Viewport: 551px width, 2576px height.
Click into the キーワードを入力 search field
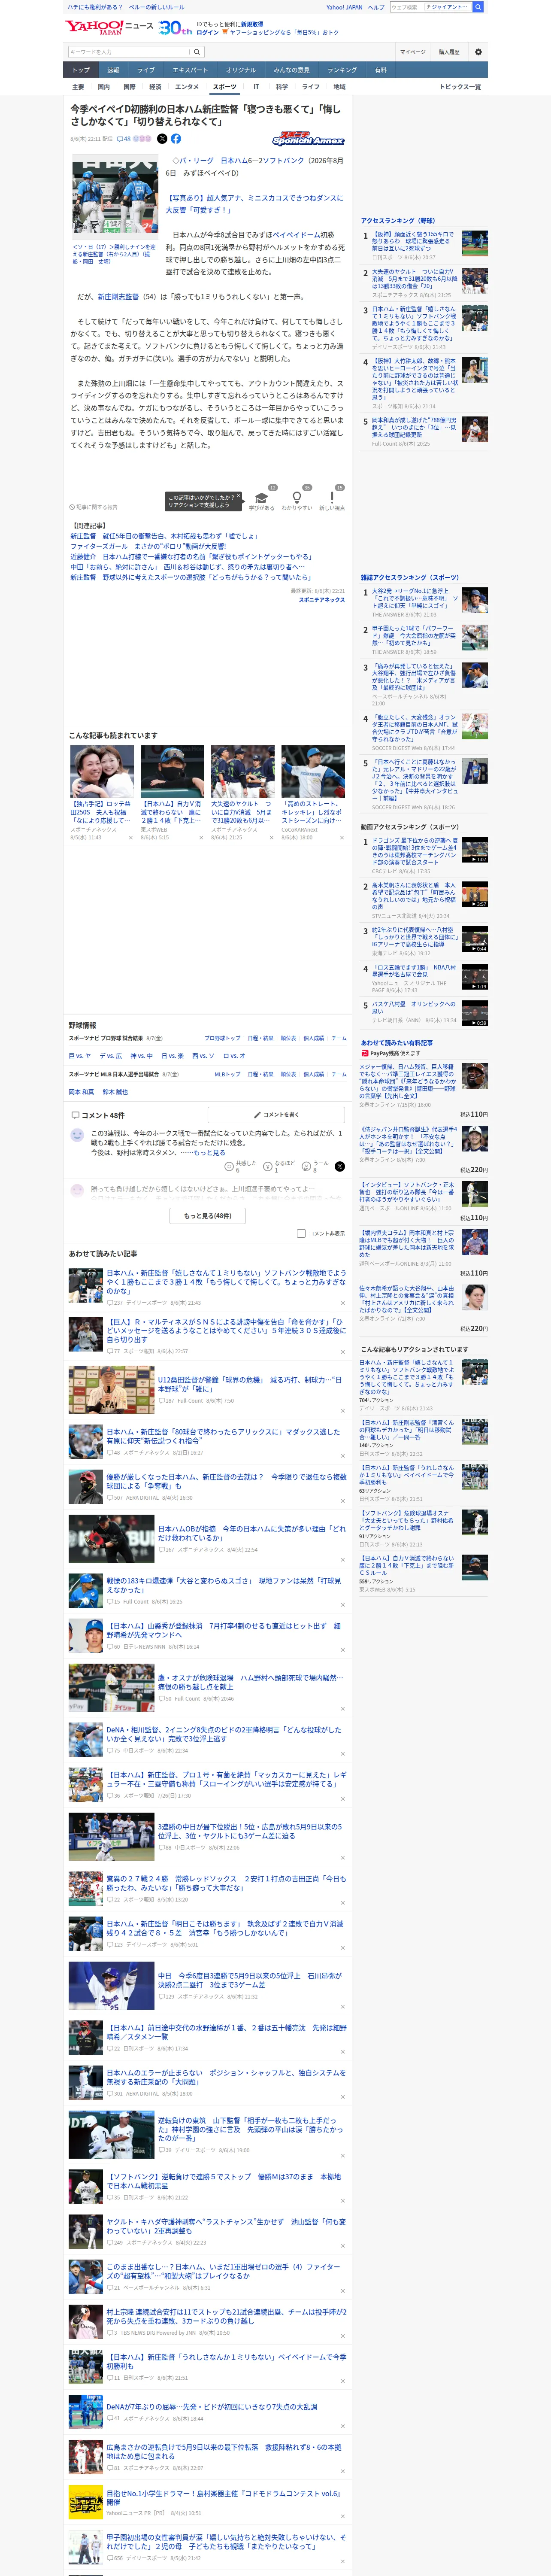click(x=129, y=52)
